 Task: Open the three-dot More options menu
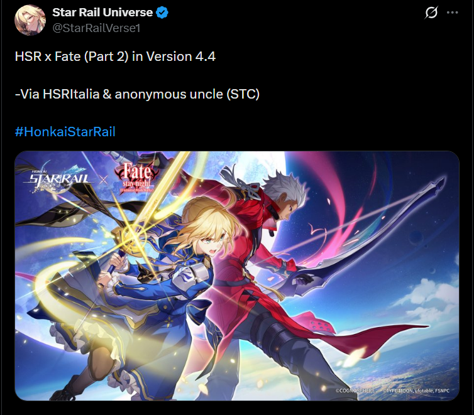pos(452,13)
